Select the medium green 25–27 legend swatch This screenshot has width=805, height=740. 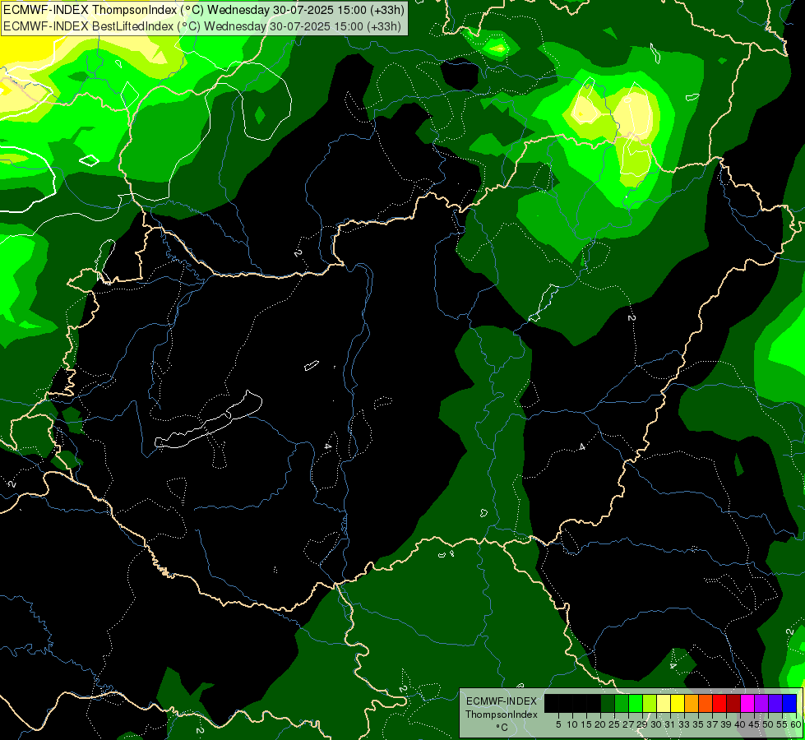(622, 703)
